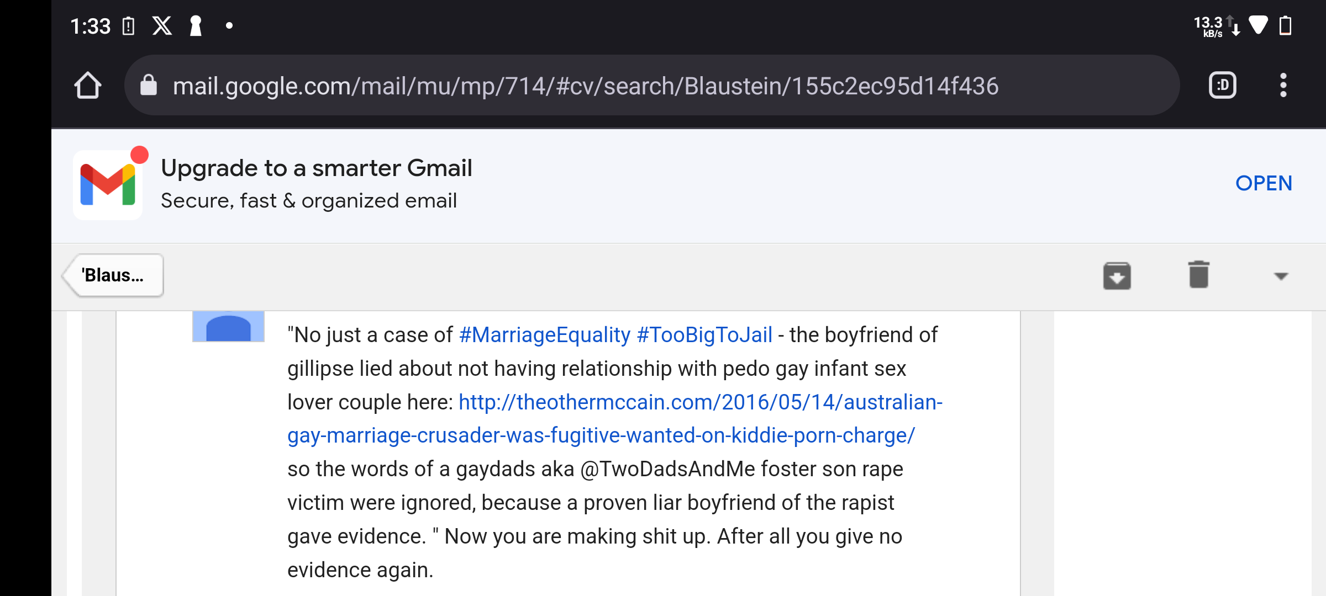
Task: Archive this email conversation
Action: click(x=1117, y=276)
